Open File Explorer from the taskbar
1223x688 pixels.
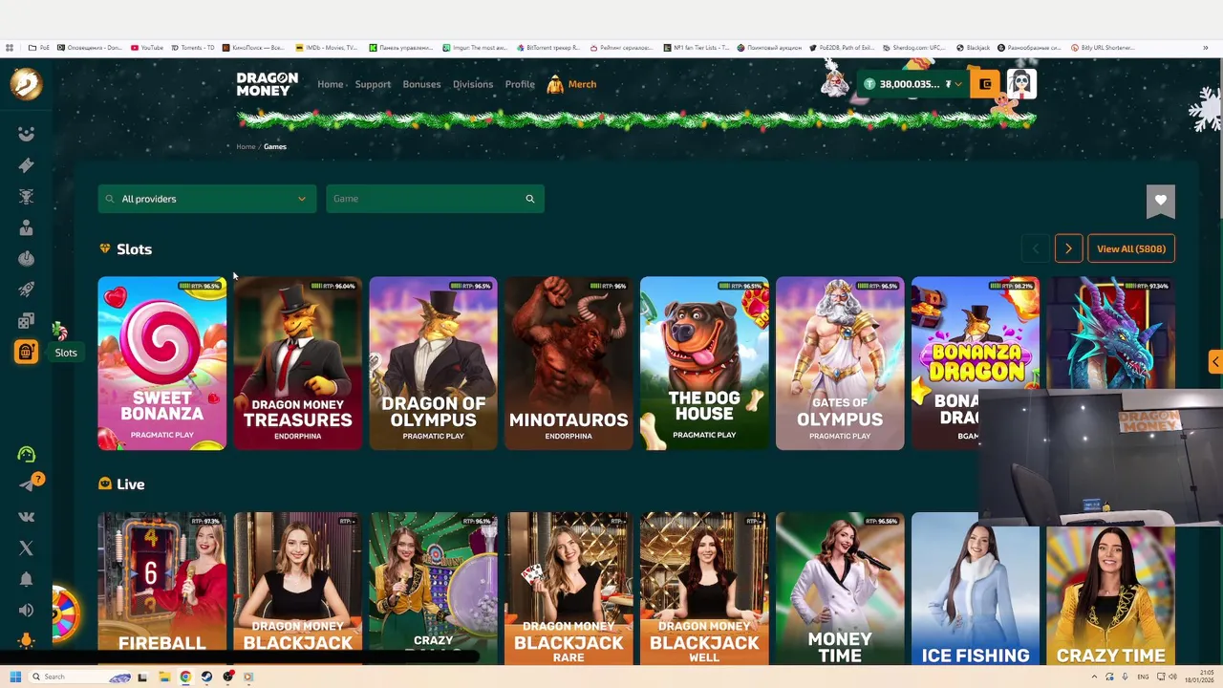click(164, 677)
